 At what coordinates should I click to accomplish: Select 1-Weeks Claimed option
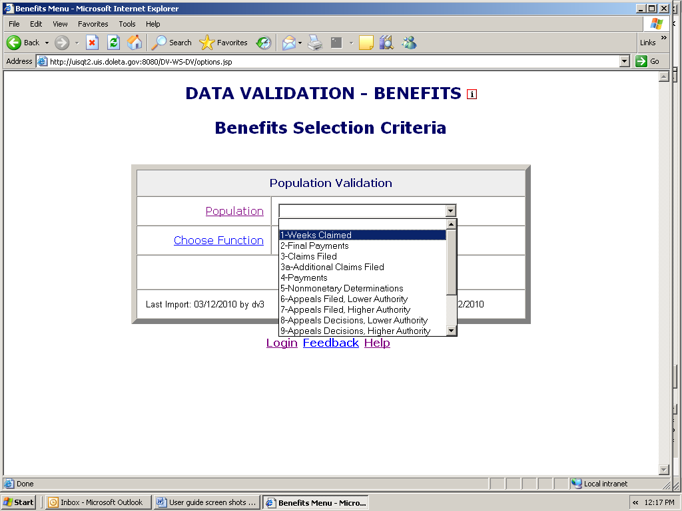pyautogui.click(x=363, y=235)
